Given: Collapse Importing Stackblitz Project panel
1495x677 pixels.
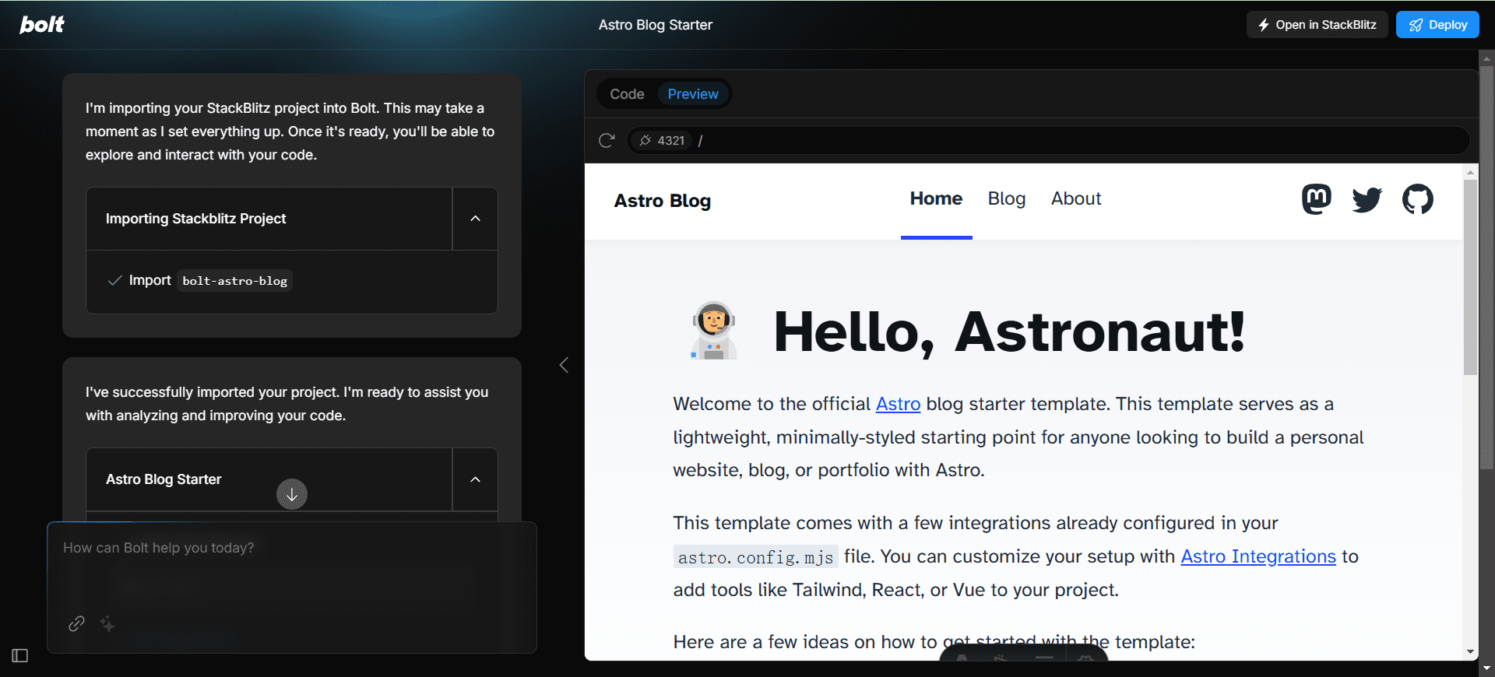Looking at the screenshot, I should tap(475, 219).
